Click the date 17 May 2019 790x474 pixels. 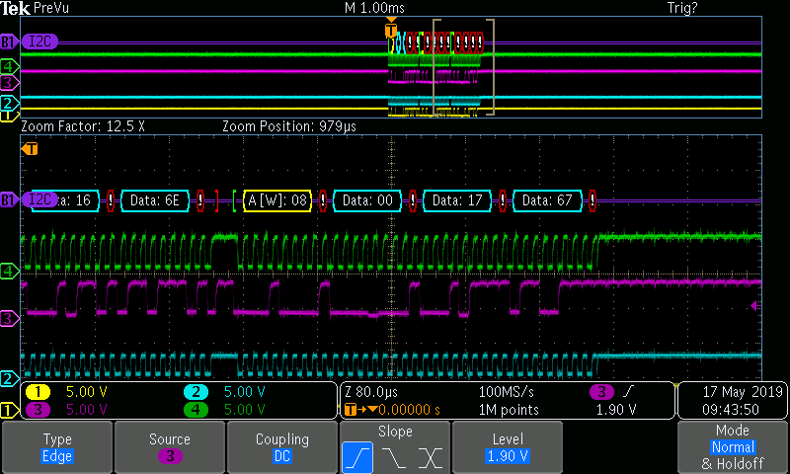(x=743, y=391)
